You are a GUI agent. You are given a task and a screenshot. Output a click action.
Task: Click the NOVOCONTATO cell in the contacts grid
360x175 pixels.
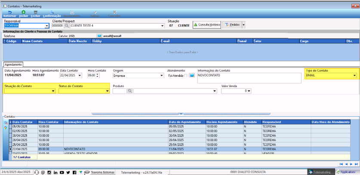point(116,149)
